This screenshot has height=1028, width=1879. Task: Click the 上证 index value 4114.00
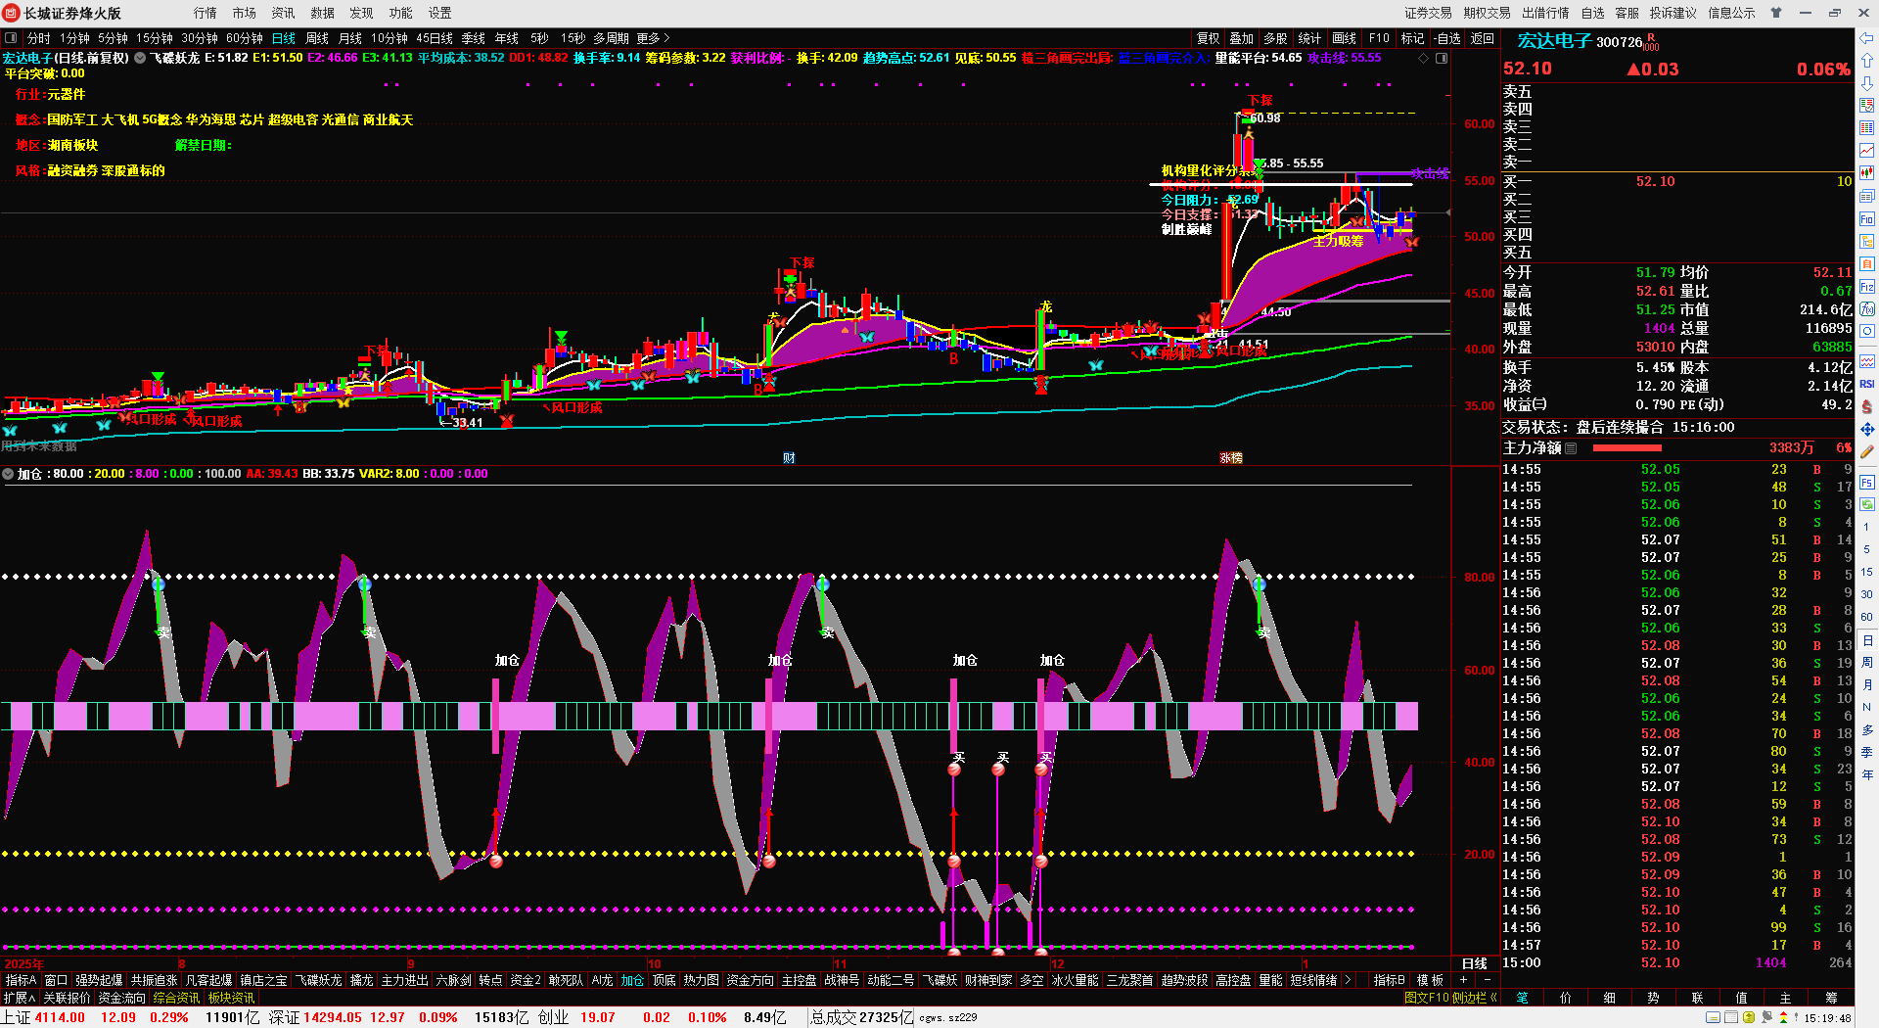[60, 1017]
